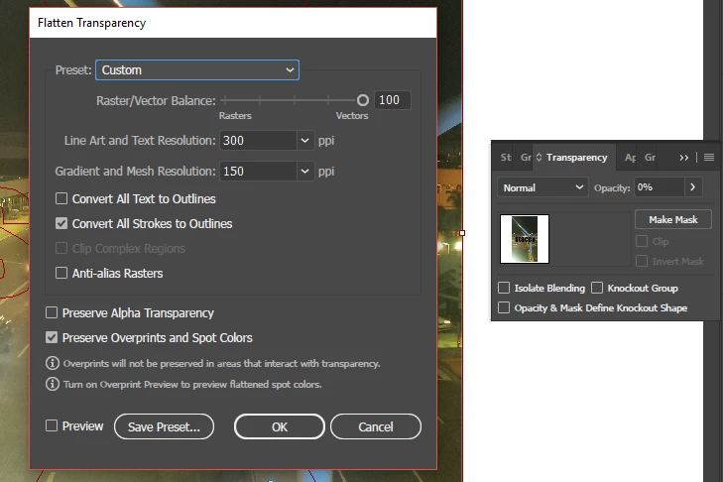This screenshot has height=482, width=723.
Task: Check Preserve Alpha Transparency
Action: coord(52,312)
